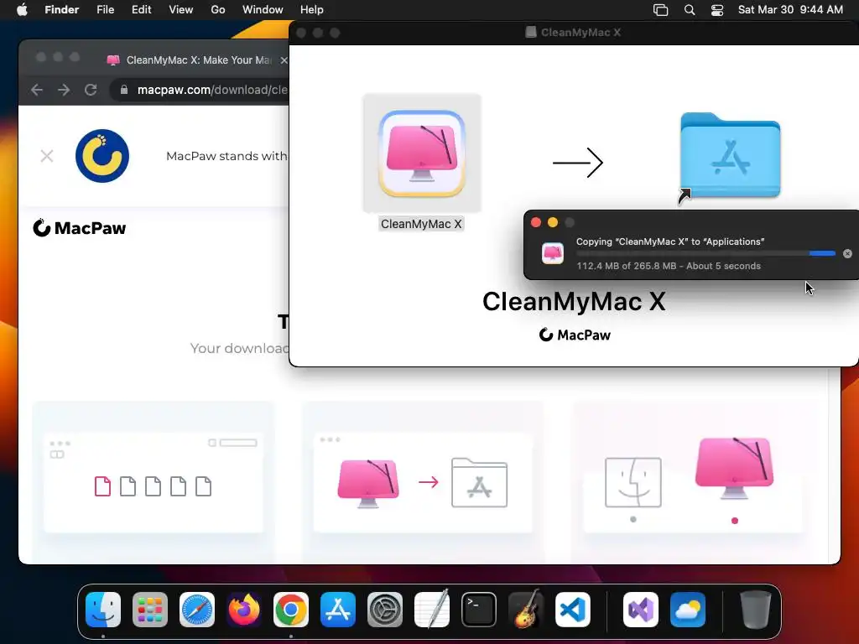Open the Help menu
Screen dimensions: 859x644
pos(312,10)
